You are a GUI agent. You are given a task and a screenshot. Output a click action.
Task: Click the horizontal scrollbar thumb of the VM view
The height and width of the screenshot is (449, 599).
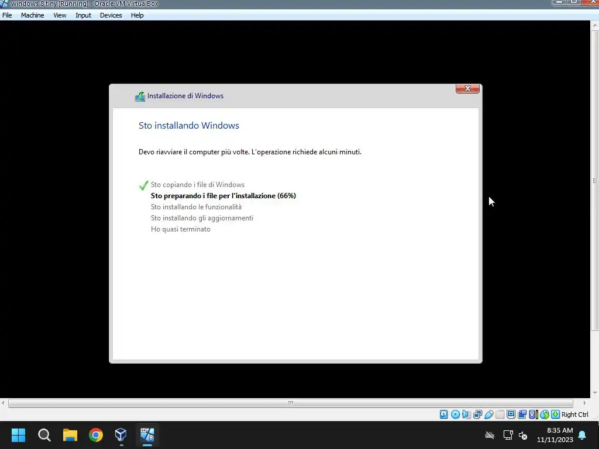(290, 403)
